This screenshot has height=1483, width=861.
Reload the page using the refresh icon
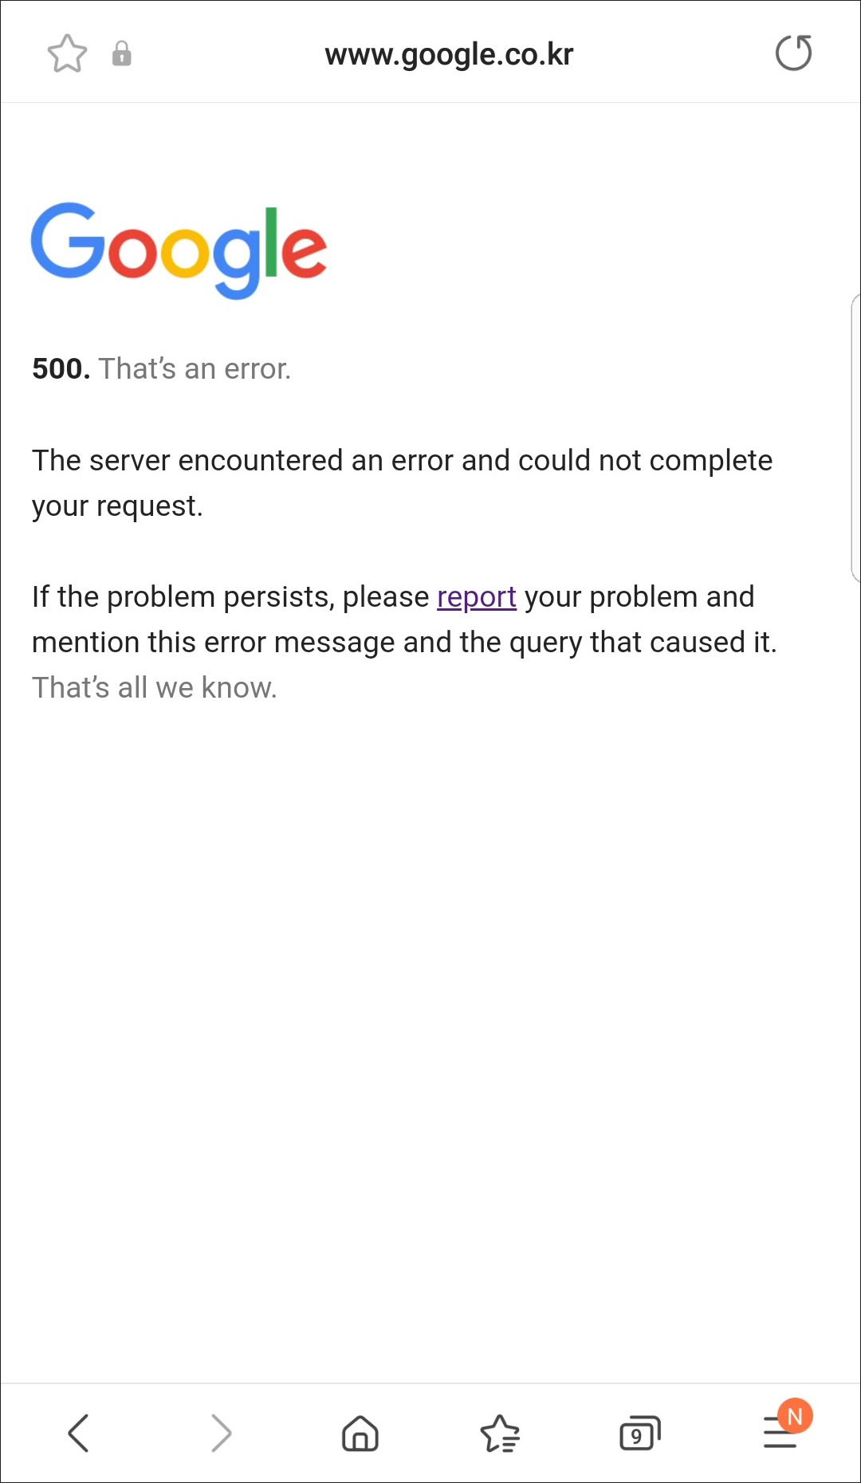[793, 53]
